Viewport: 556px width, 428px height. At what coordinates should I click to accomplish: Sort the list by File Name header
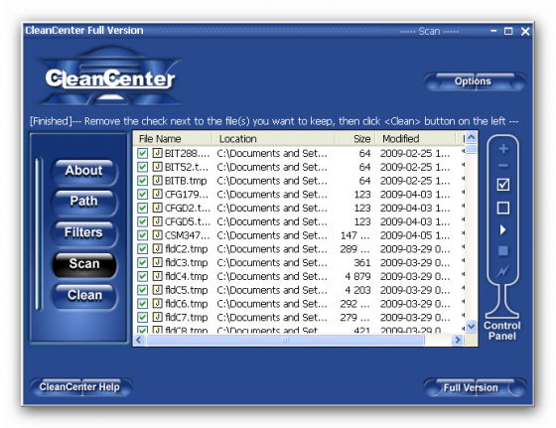pos(173,139)
